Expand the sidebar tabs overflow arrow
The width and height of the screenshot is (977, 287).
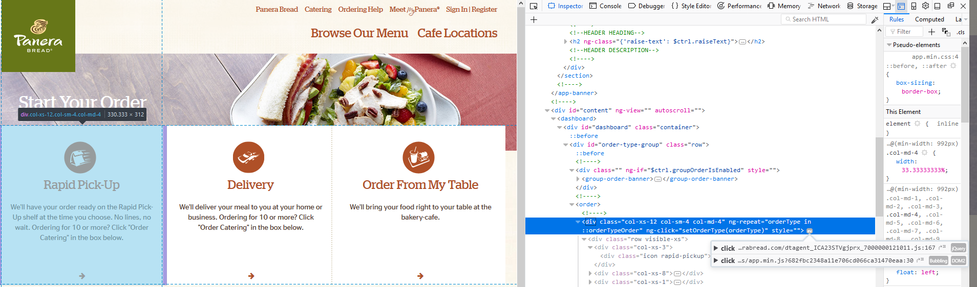pyautogui.click(x=966, y=19)
